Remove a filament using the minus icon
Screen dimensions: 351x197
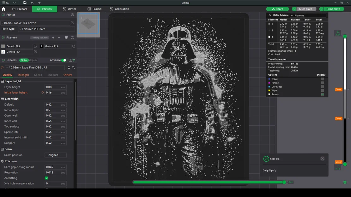[x=59, y=38]
